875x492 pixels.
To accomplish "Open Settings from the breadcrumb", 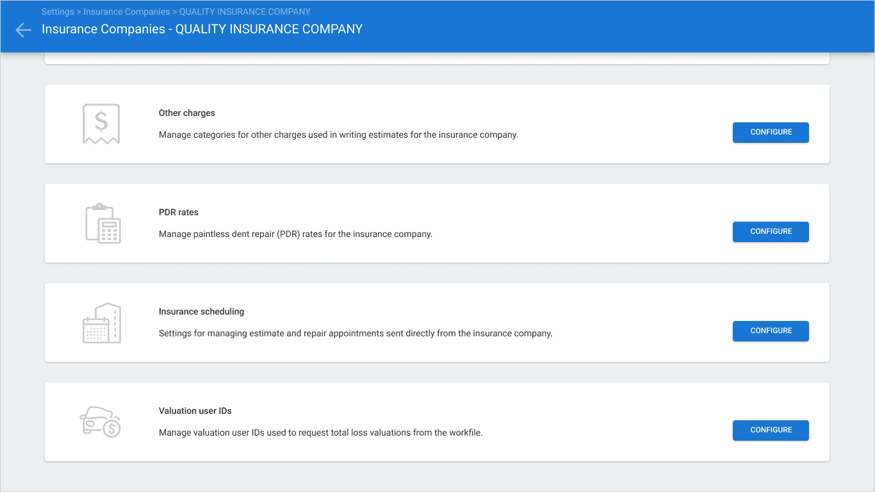I will click(x=58, y=12).
